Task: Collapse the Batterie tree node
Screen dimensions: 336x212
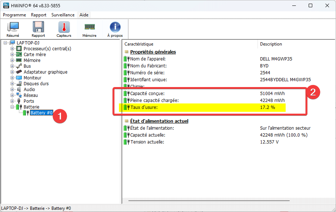Action: (x=12, y=107)
